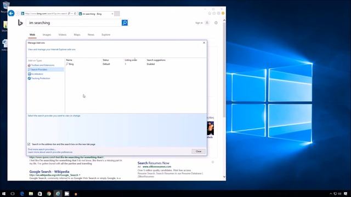Open the Recycle Bin desktop icon
The height and width of the screenshot is (197, 351).
[5, 6]
